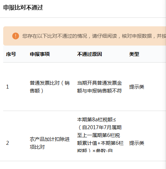Viewport: 166px width, 169px height.
Task: Click the 售额） text in row 1
Action: [x=37, y=91]
